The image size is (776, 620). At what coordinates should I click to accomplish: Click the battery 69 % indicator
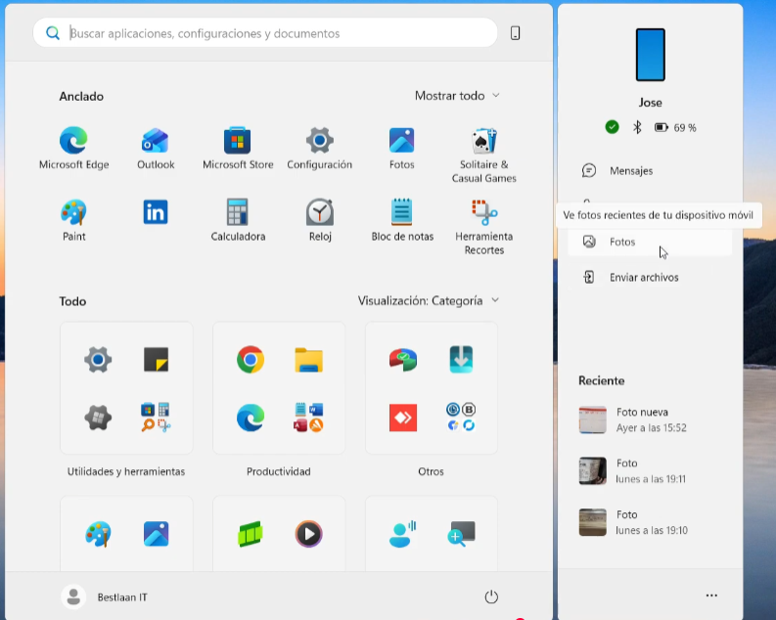pos(675,127)
